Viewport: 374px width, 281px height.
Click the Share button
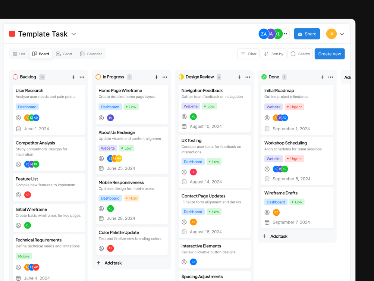click(307, 34)
